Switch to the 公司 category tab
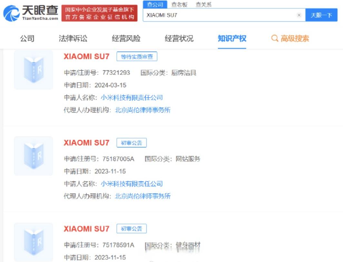343x262 pixels. [27, 38]
